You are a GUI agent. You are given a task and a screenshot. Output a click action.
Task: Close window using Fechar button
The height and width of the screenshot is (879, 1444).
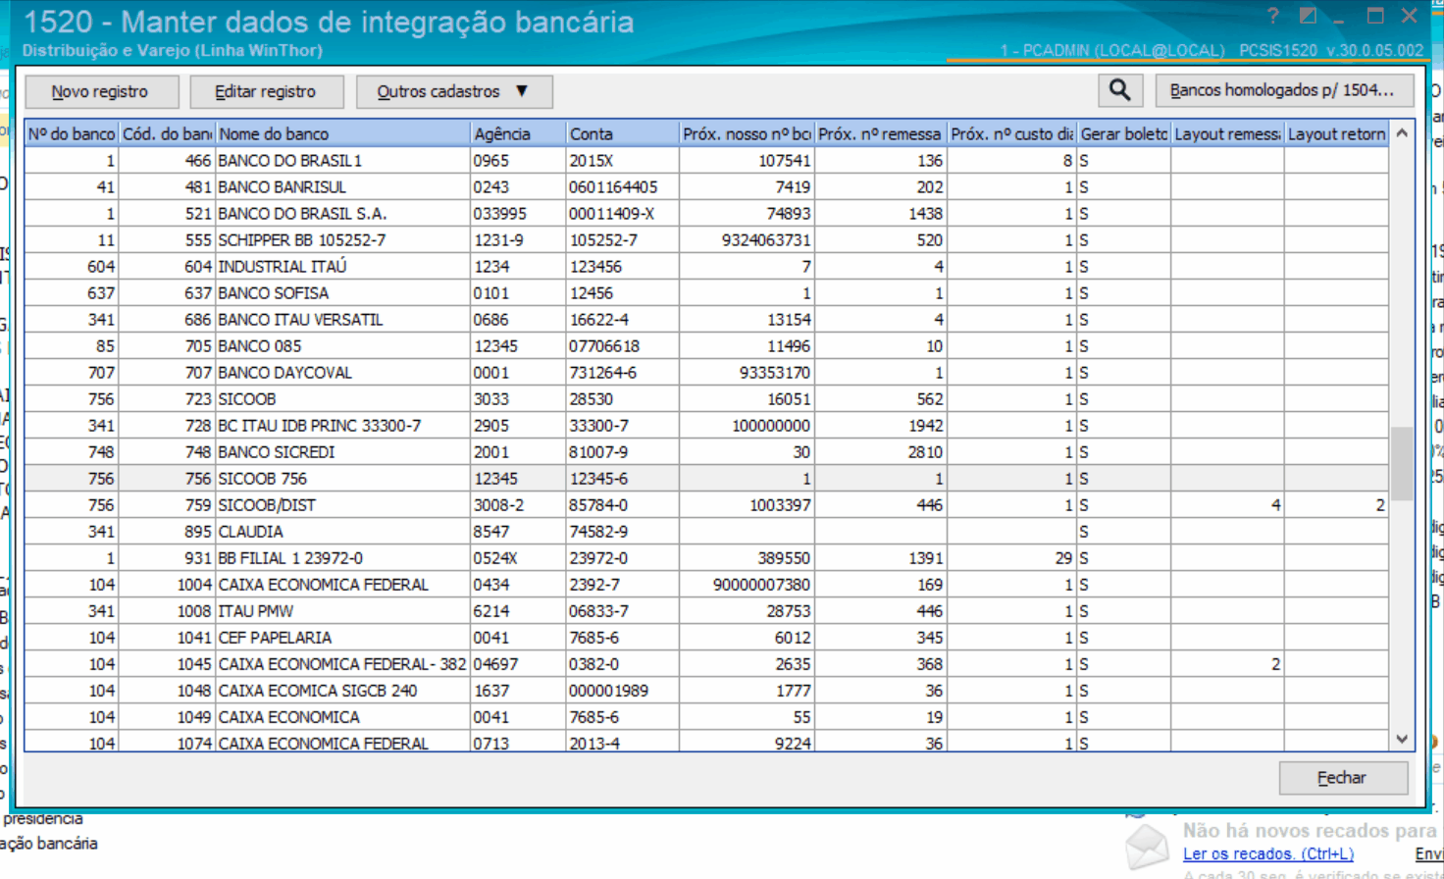tap(1343, 777)
